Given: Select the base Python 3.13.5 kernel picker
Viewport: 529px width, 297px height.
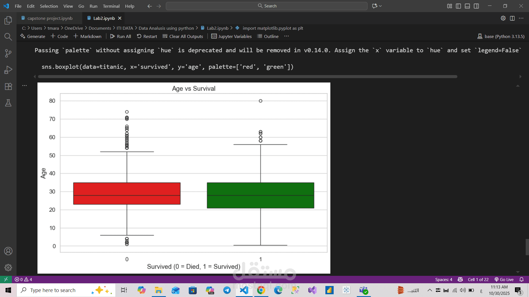Looking at the screenshot, I should click(x=501, y=36).
